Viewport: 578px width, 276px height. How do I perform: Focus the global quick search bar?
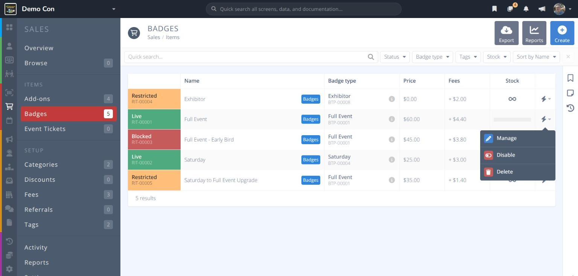click(x=304, y=9)
